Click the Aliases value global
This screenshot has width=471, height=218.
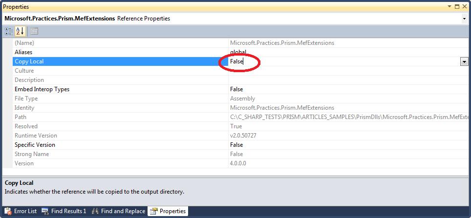click(x=238, y=52)
